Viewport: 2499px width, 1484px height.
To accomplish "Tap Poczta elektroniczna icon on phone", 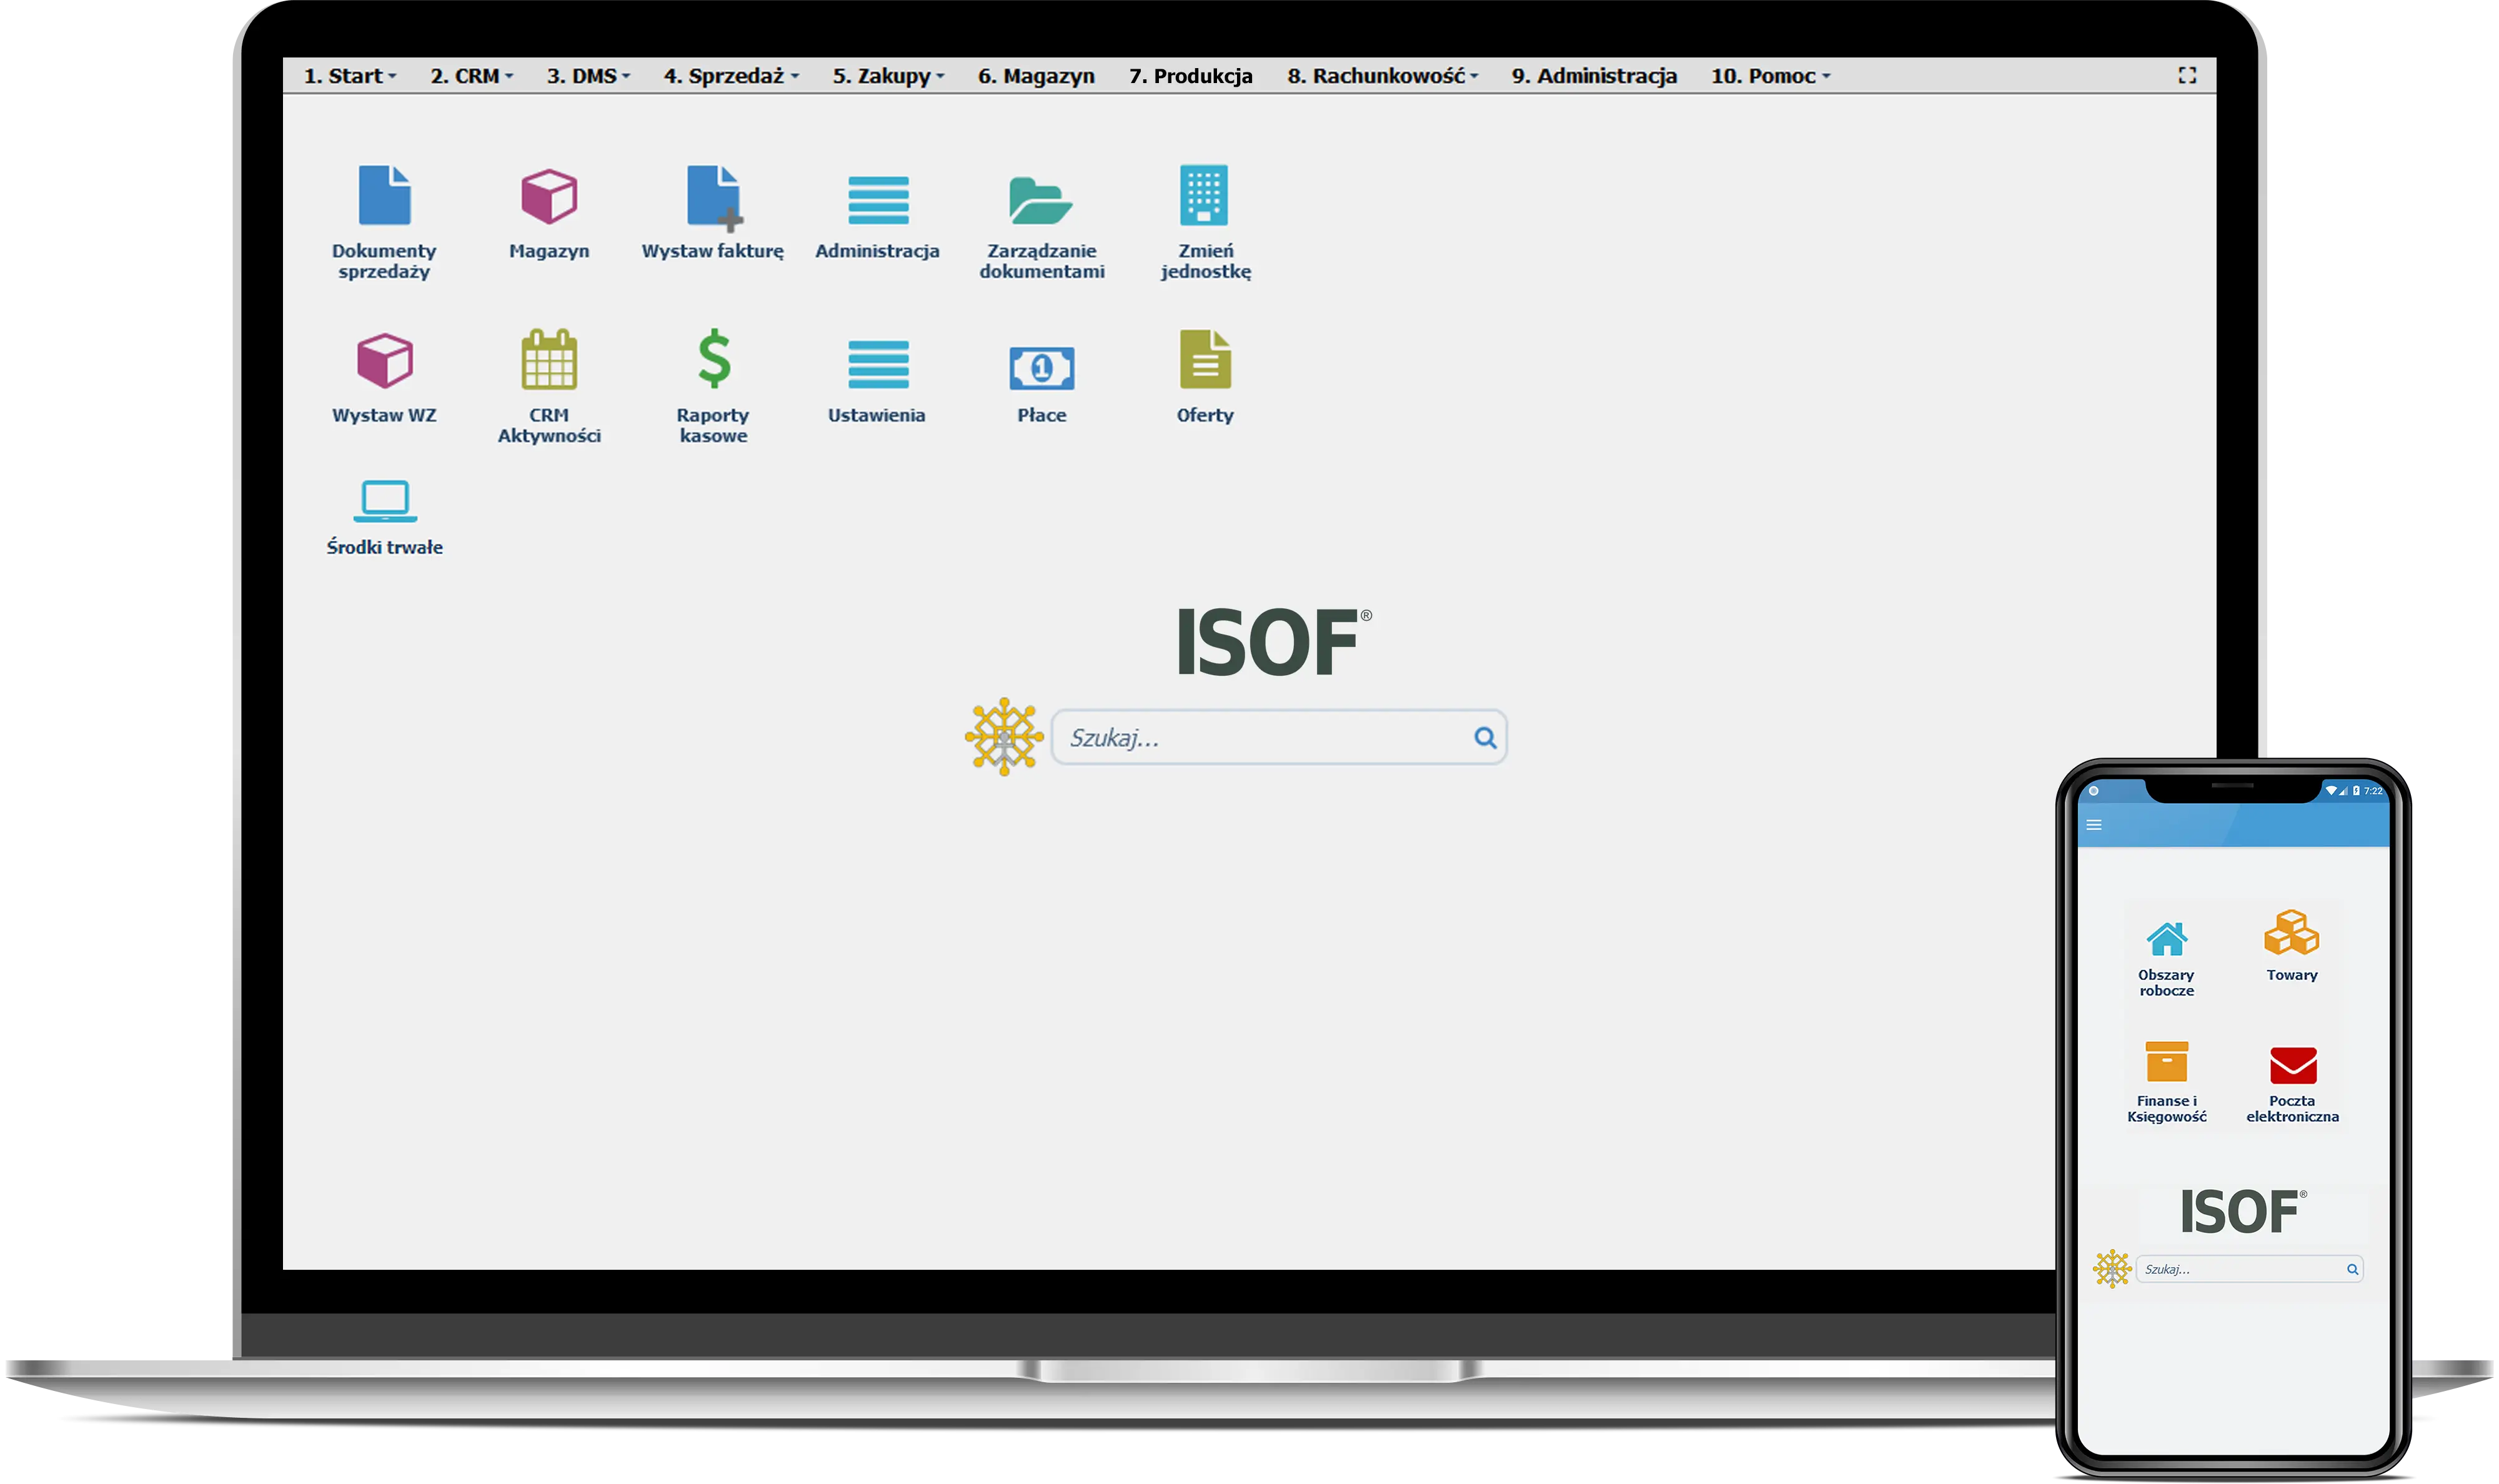I will tap(2292, 1066).
